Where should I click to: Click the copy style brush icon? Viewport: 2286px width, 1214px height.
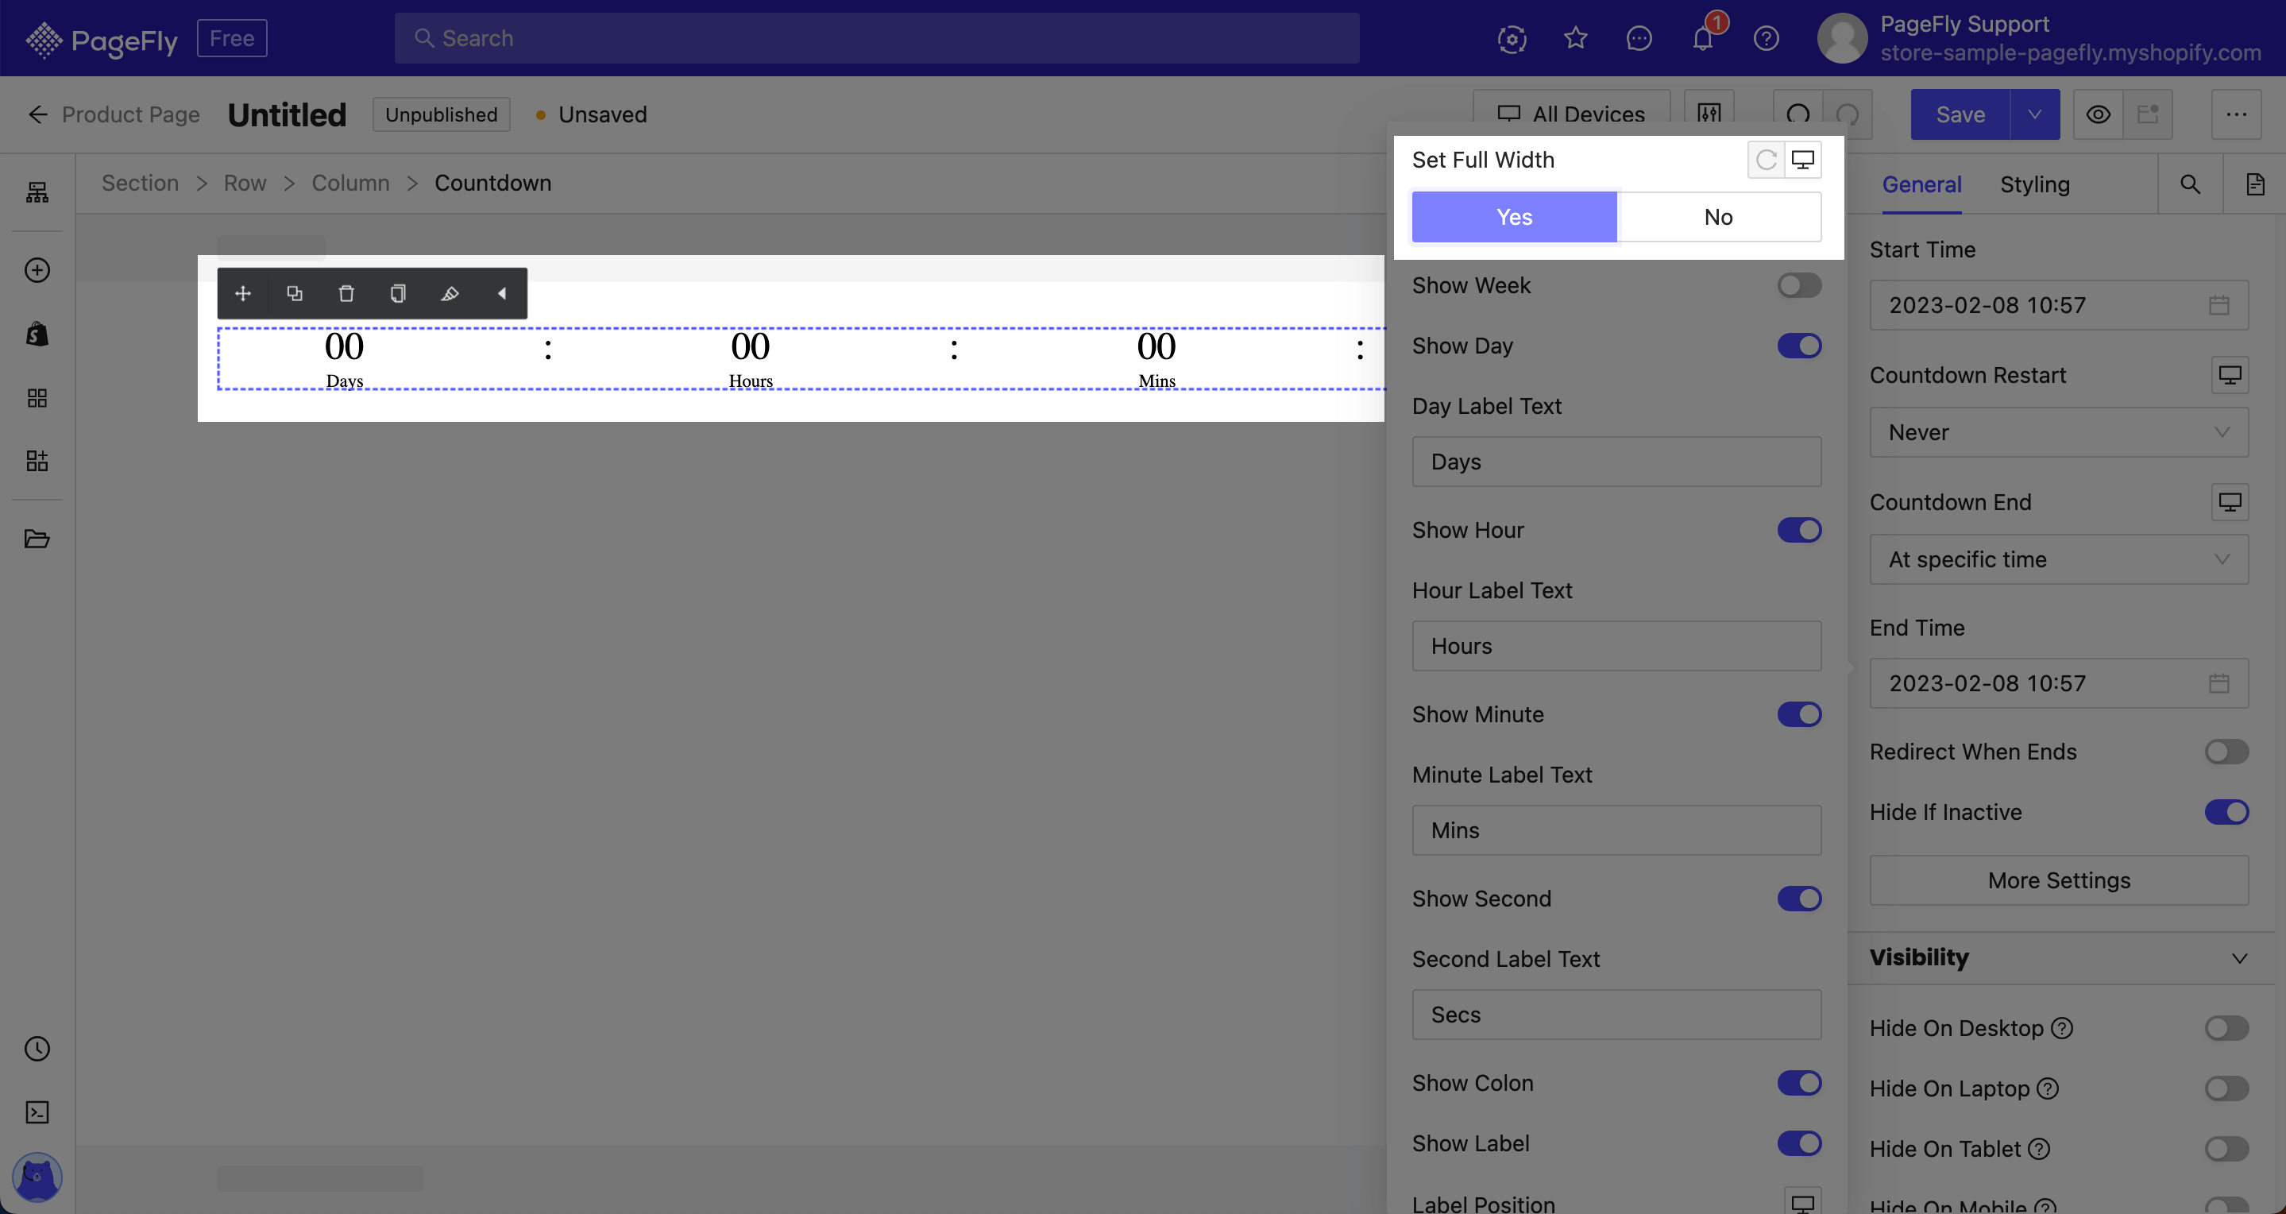point(450,294)
